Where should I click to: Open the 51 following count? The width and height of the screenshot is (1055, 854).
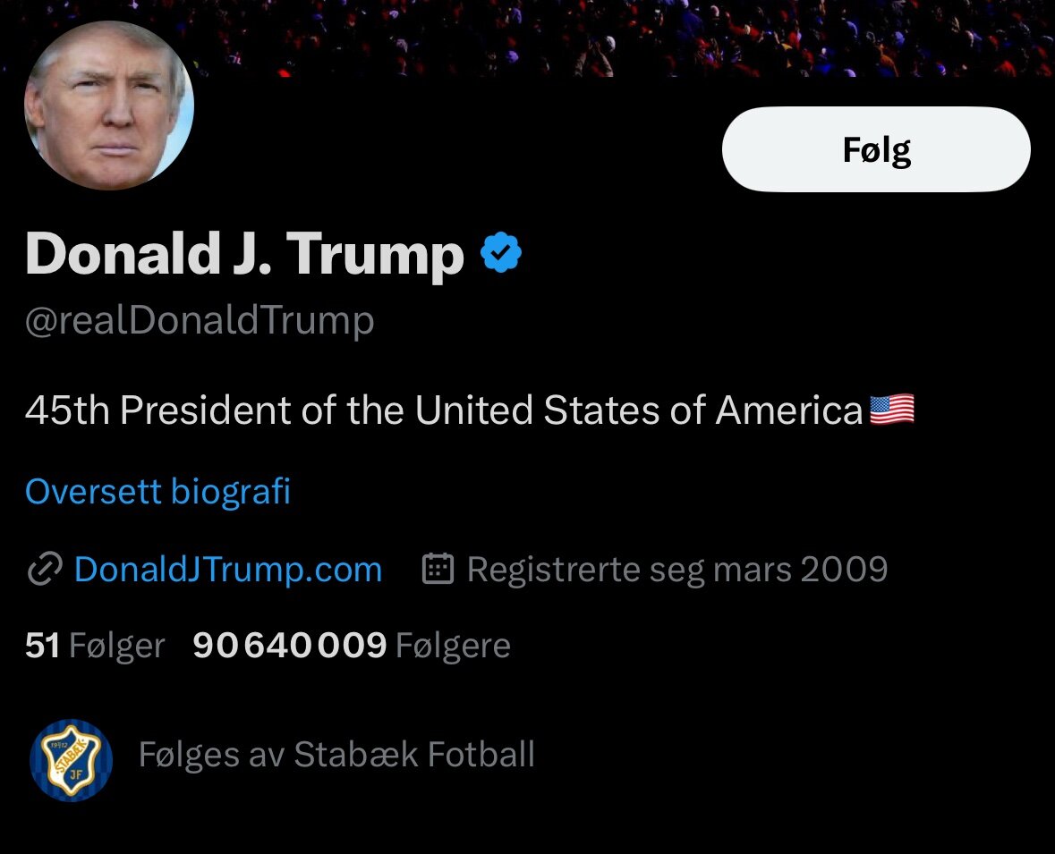click(x=42, y=646)
